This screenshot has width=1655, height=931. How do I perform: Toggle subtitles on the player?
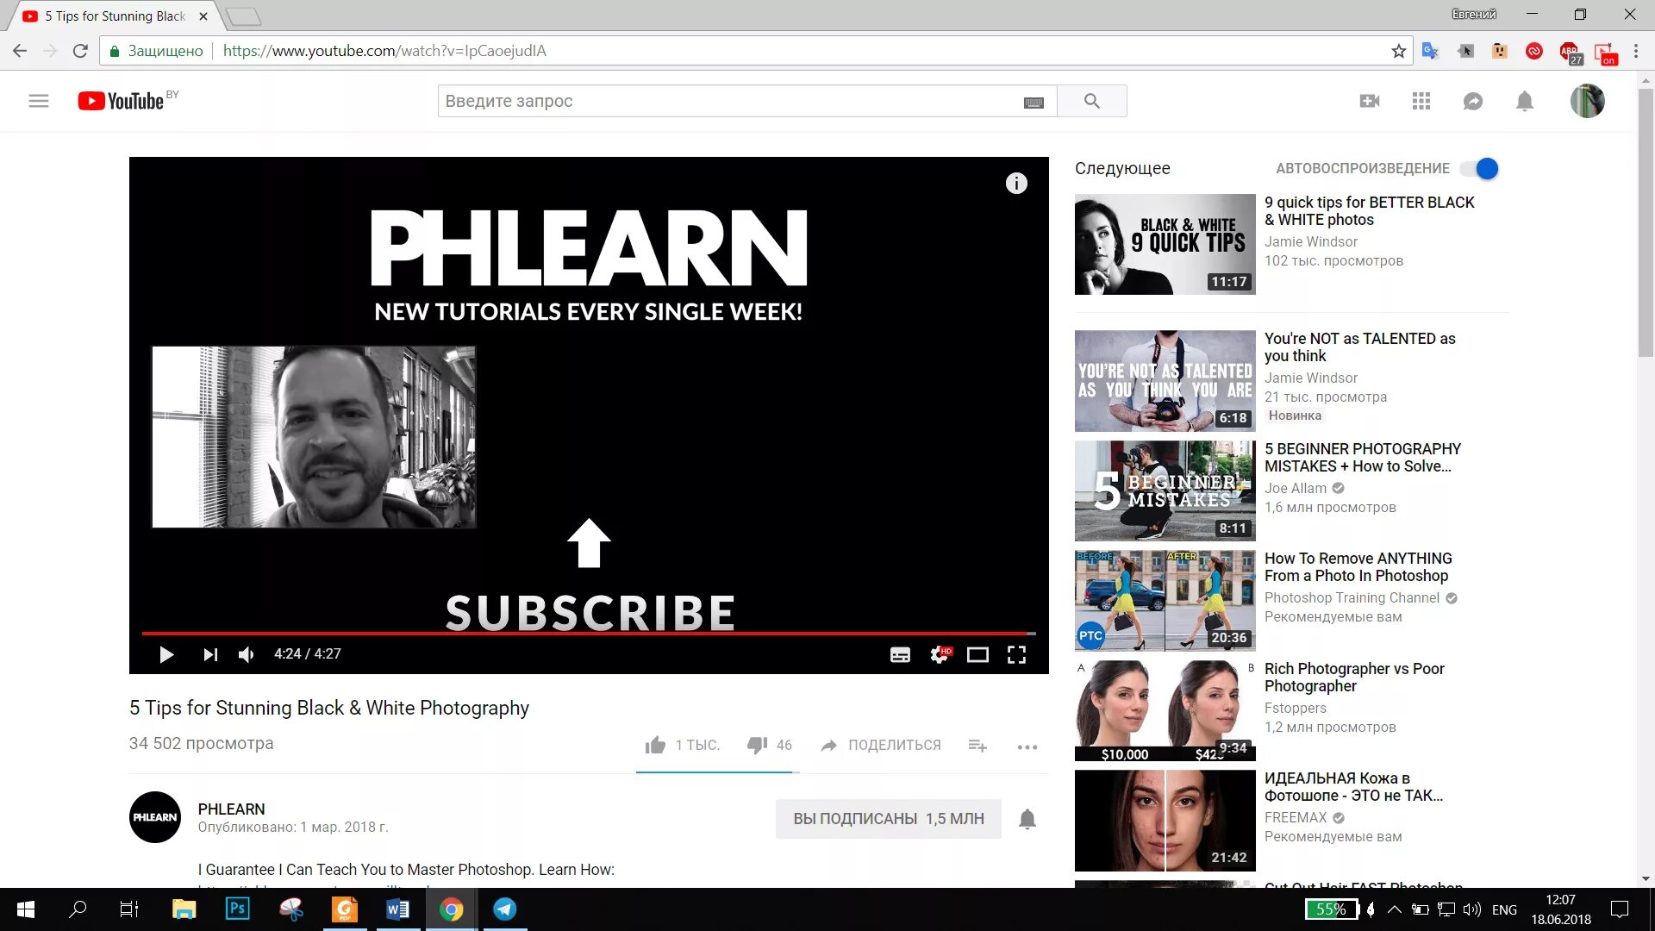click(x=900, y=655)
